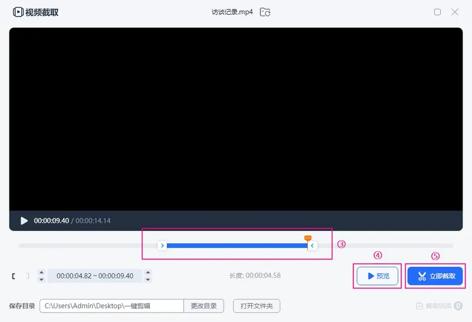Decrease end time with the down arrow
This screenshot has width=472, height=322.
147,279
